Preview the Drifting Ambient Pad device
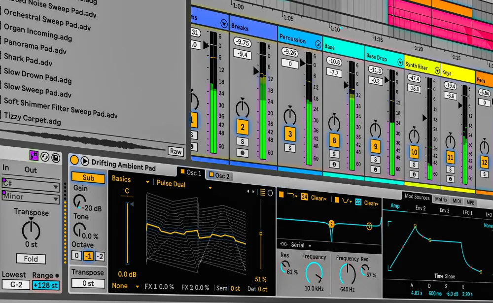Screen dimensions: 493x303 (84, 161)
